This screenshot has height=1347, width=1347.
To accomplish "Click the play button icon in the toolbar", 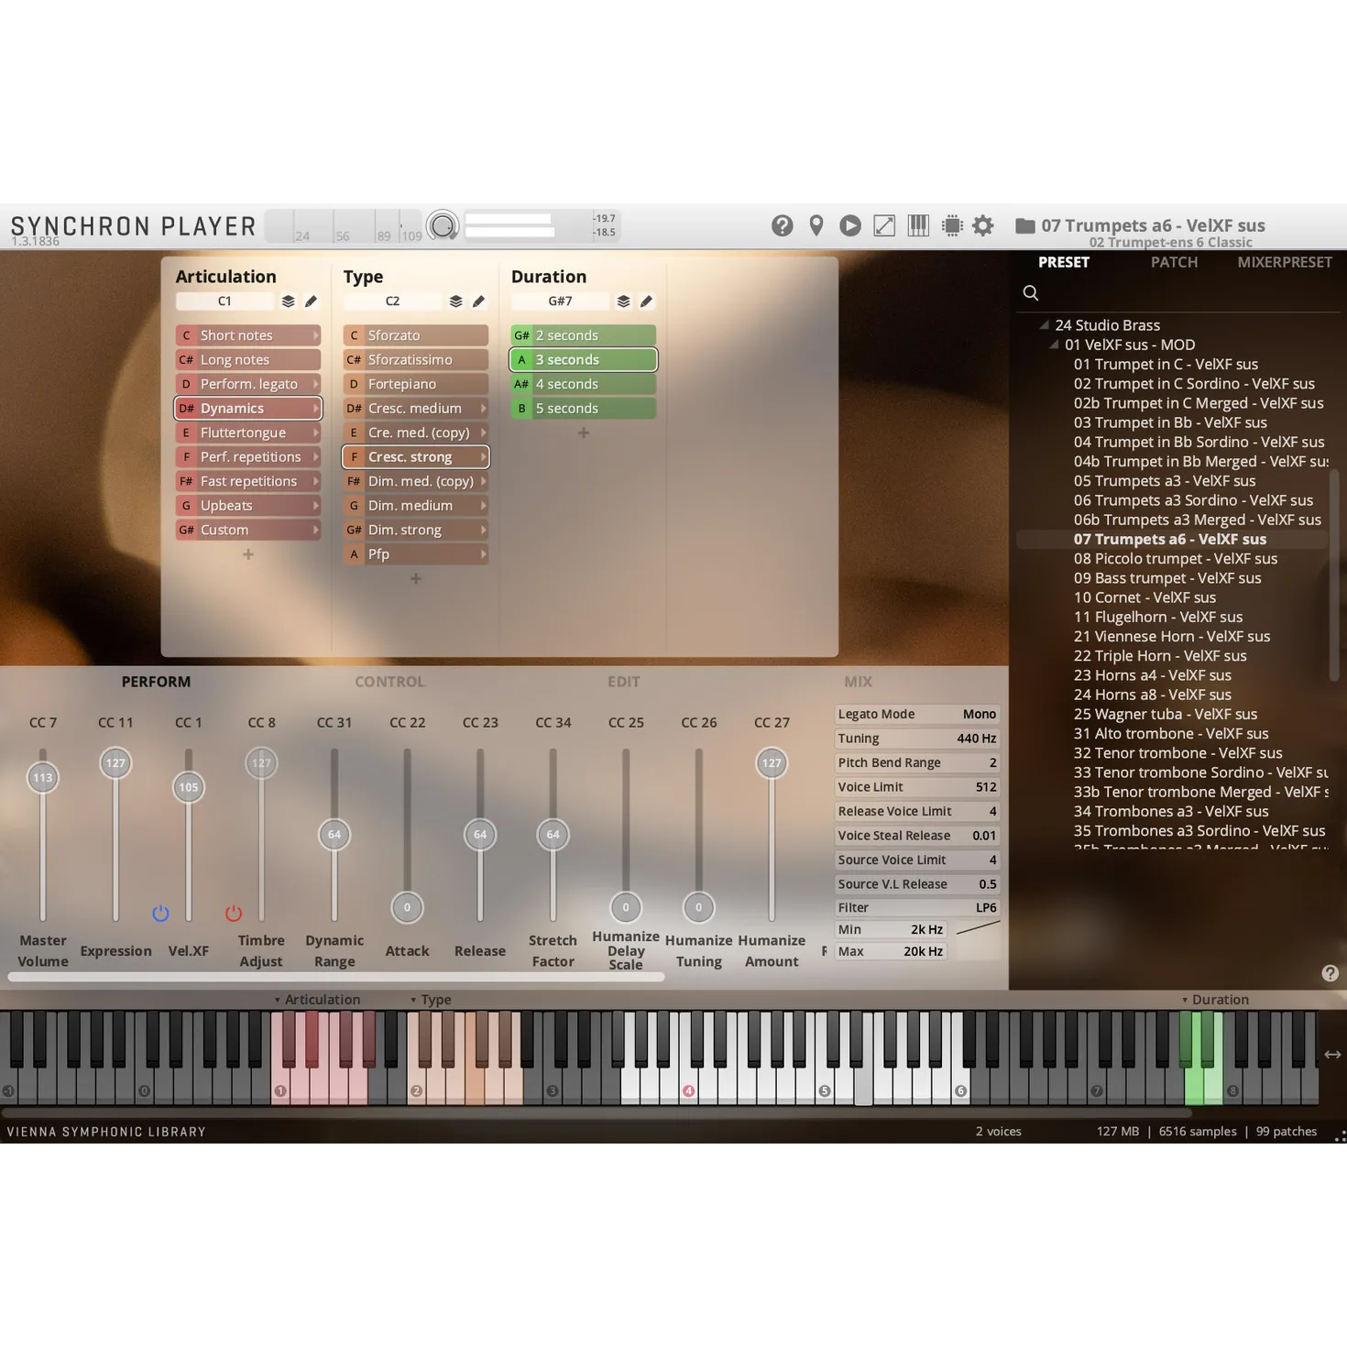I will tap(850, 225).
